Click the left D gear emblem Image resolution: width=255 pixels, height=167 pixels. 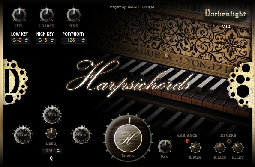15,81
